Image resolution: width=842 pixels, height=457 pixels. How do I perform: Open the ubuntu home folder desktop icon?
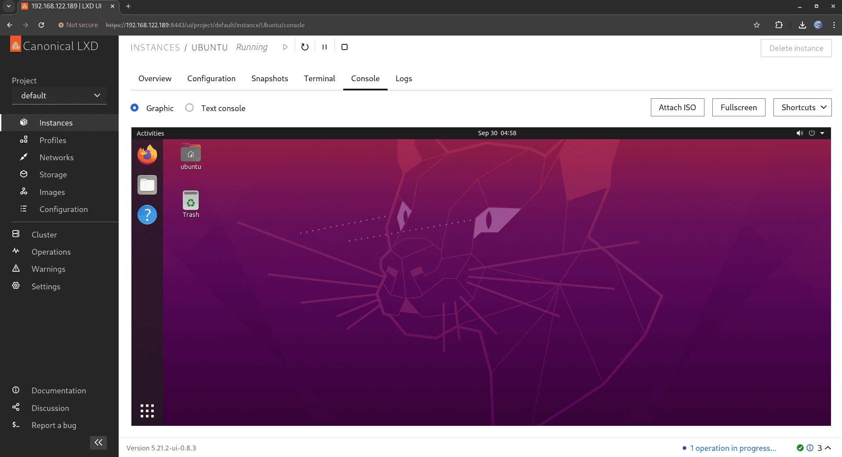pos(191,157)
